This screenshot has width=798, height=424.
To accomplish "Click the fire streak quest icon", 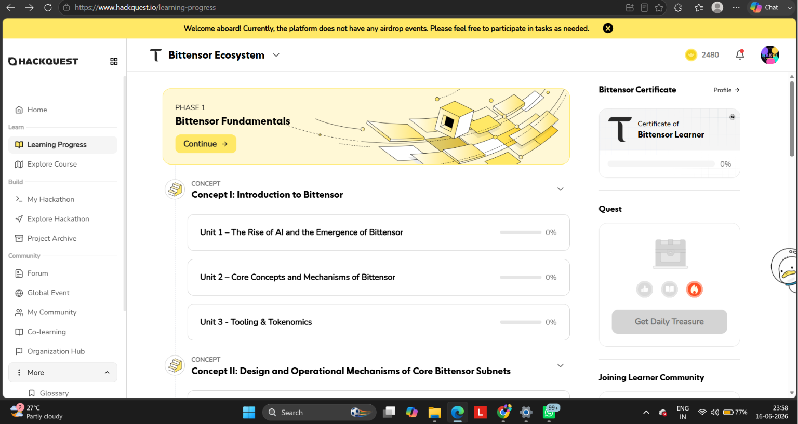I will tap(695, 290).
